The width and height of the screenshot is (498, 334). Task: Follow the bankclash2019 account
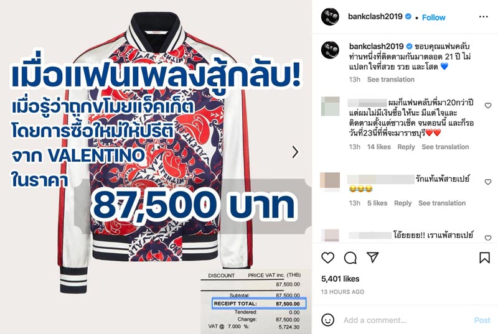(433, 17)
